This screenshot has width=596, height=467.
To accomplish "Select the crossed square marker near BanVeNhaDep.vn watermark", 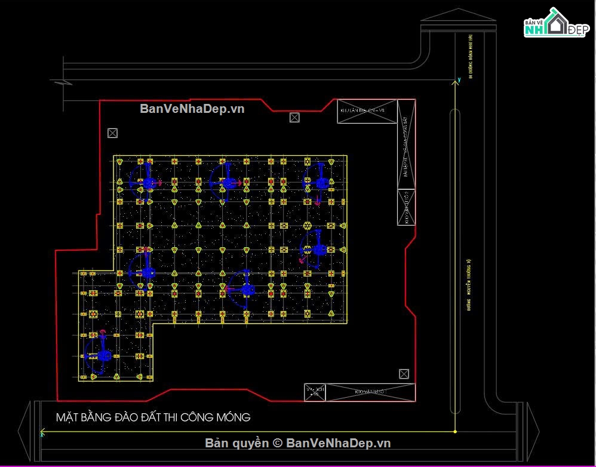I will 294,118.
